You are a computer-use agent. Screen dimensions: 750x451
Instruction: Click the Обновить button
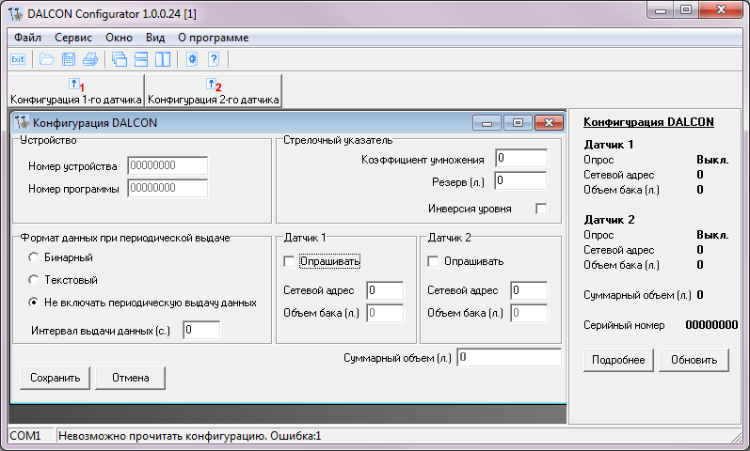[x=694, y=360]
